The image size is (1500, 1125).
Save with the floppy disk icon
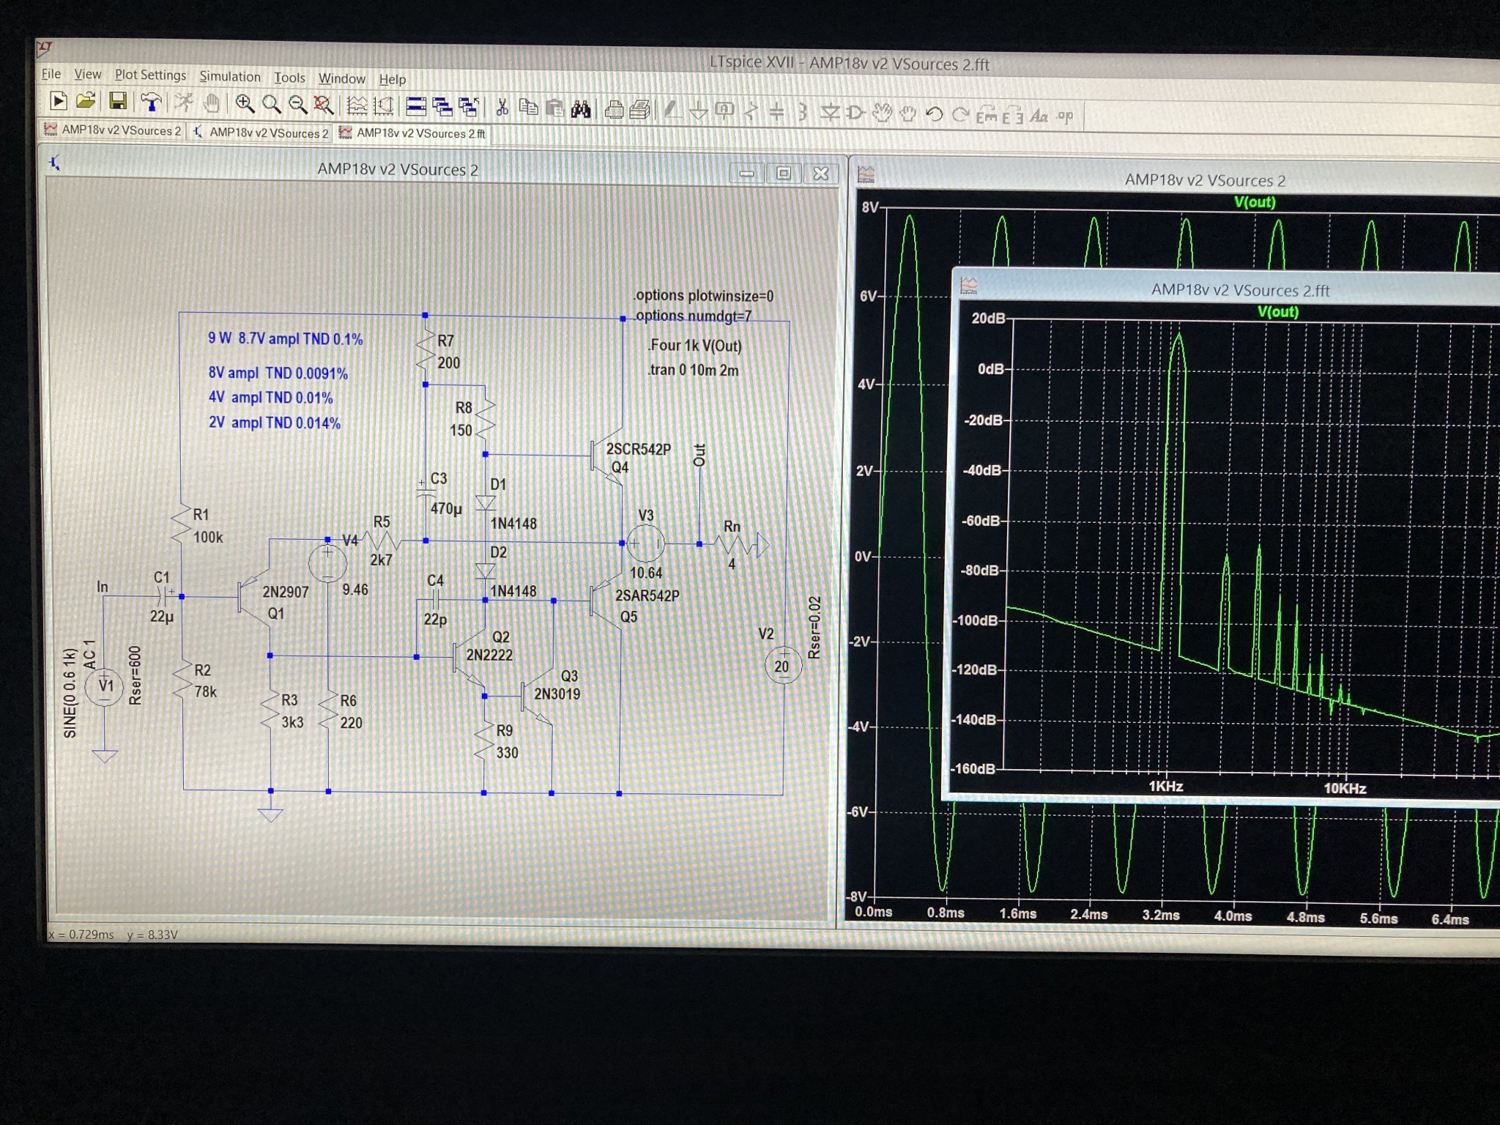point(117,102)
